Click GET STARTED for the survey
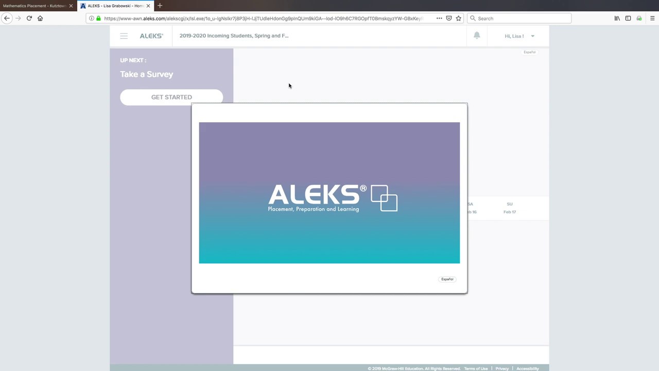659x371 pixels. tap(171, 97)
